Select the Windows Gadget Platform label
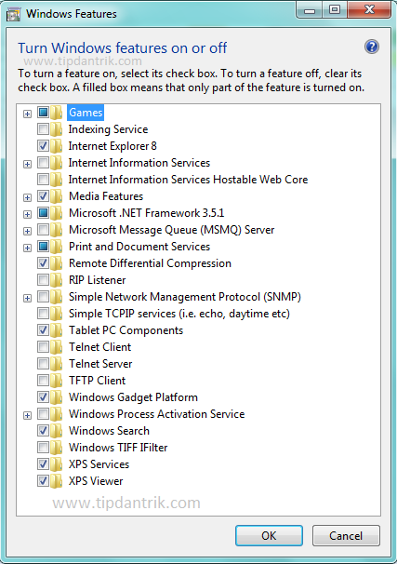Viewport: 397px width, 564px height. 133,397
